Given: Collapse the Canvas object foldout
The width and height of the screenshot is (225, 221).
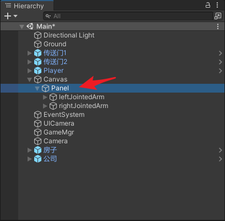Looking at the screenshot, I should [x=29, y=79].
